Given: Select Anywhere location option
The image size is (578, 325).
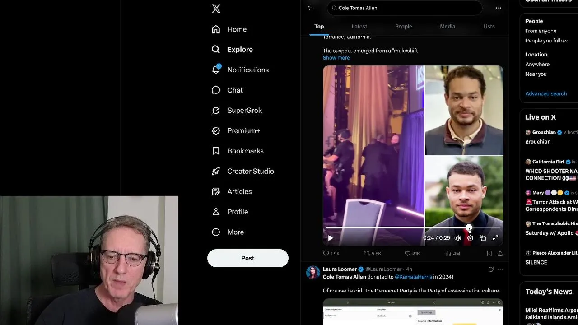Looking at the screenshot, I should coord(537,65).
